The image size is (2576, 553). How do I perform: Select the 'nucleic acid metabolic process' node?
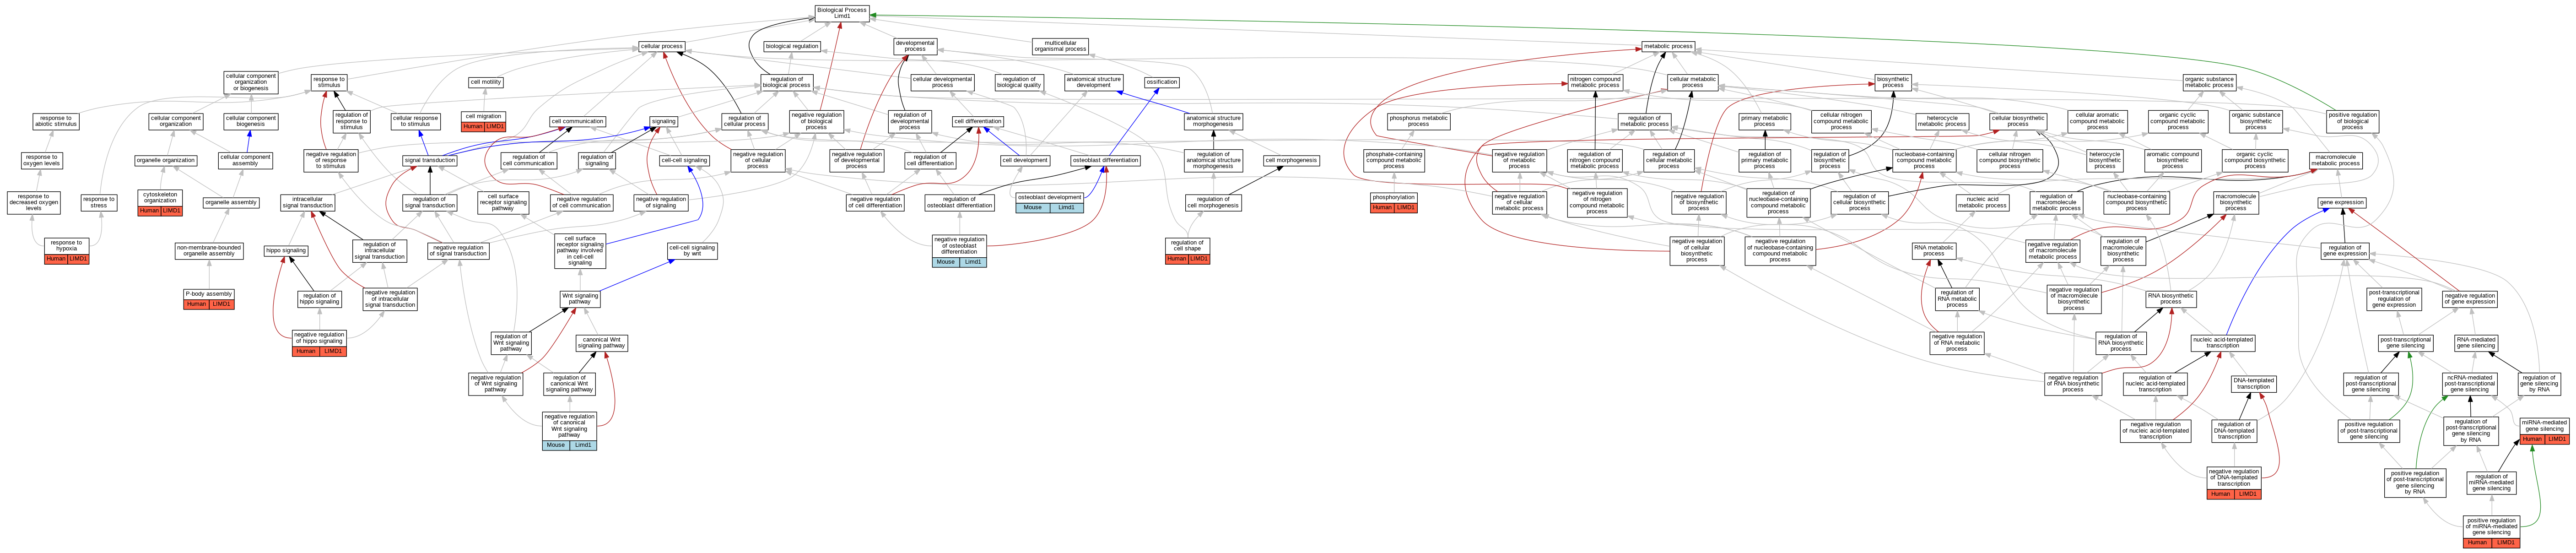pyautogui.click(x=1982, y=202)
